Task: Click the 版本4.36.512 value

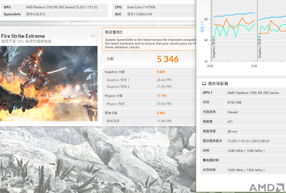Action: [x=35, y=14]
